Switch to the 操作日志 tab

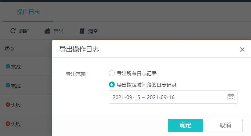(x=28, y=12)
